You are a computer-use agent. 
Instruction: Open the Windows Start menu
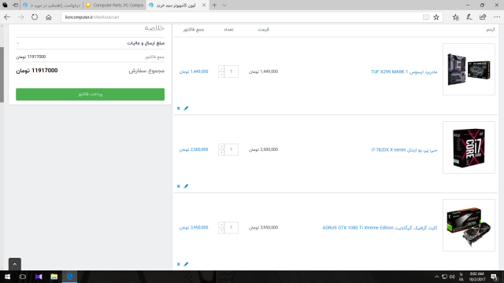tap(7, 277)
